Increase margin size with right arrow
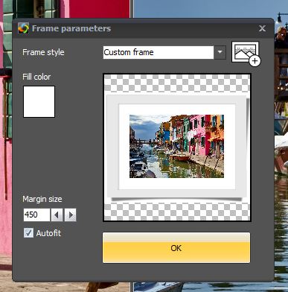 [71, 215]
